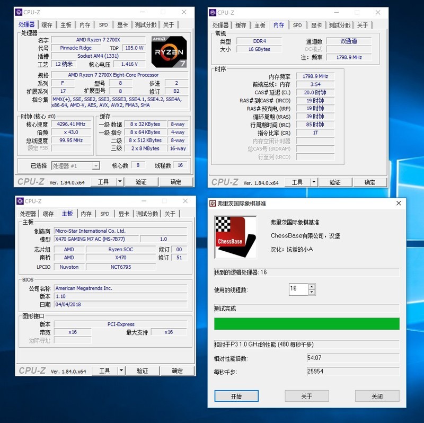The image size is (424, 423).
Task: Switch to 显卡 tab in memory CPU-Z window
Action: tap(316, 25)
